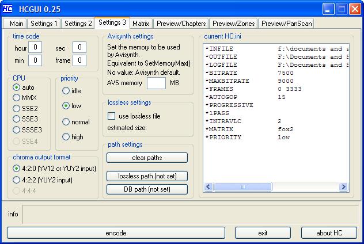Click the HC.ini scrollbar right arrow
Viewport: 364px width, 244px height.
coord(343,187)
